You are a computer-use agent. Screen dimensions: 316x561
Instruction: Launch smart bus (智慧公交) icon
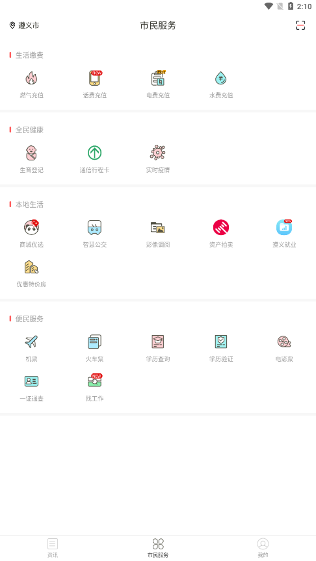(94, 227)
